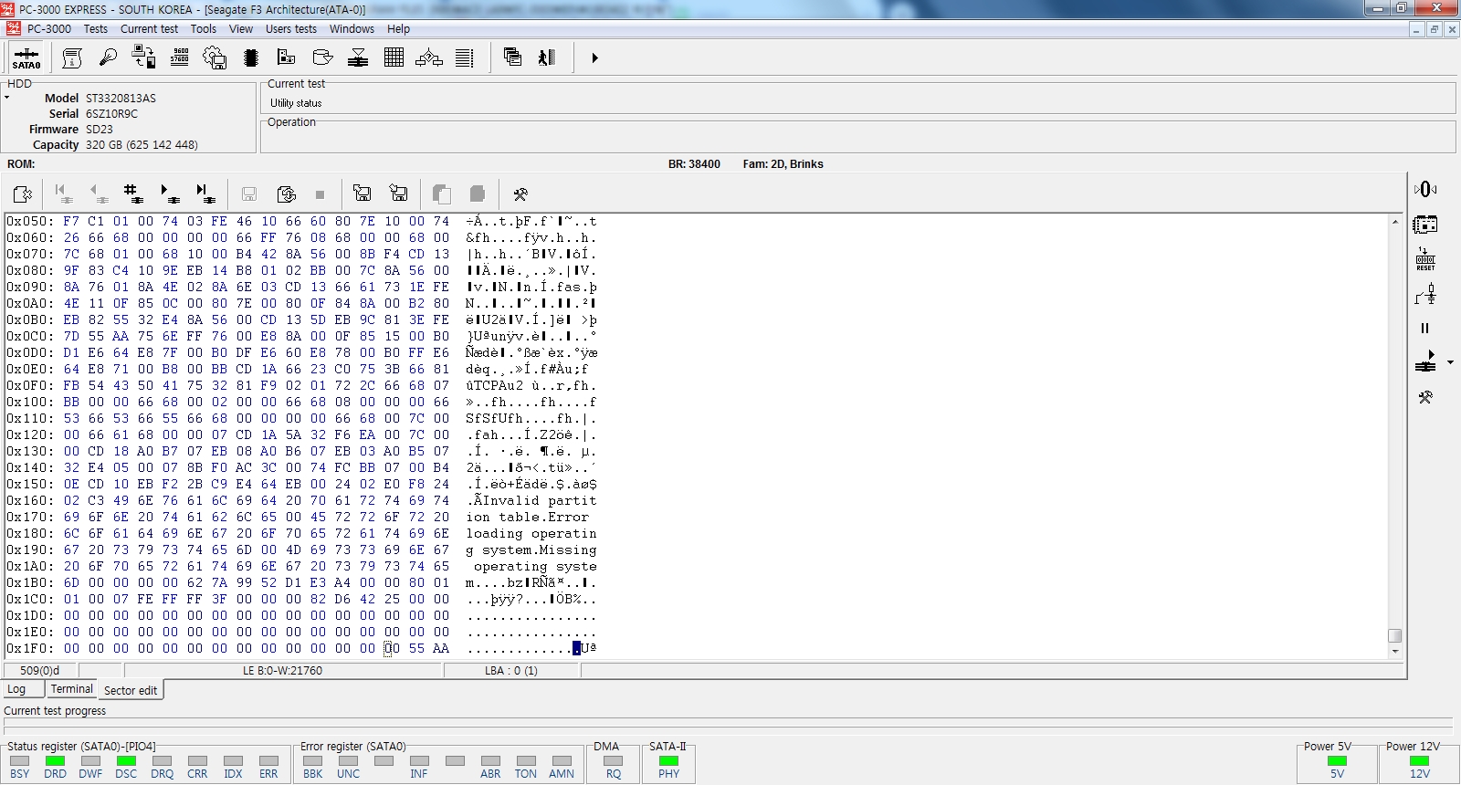Screen dimensions: 1461x785
Task: Click the text lines list icon
Action: pyautogui.click(x=465, y=58)
